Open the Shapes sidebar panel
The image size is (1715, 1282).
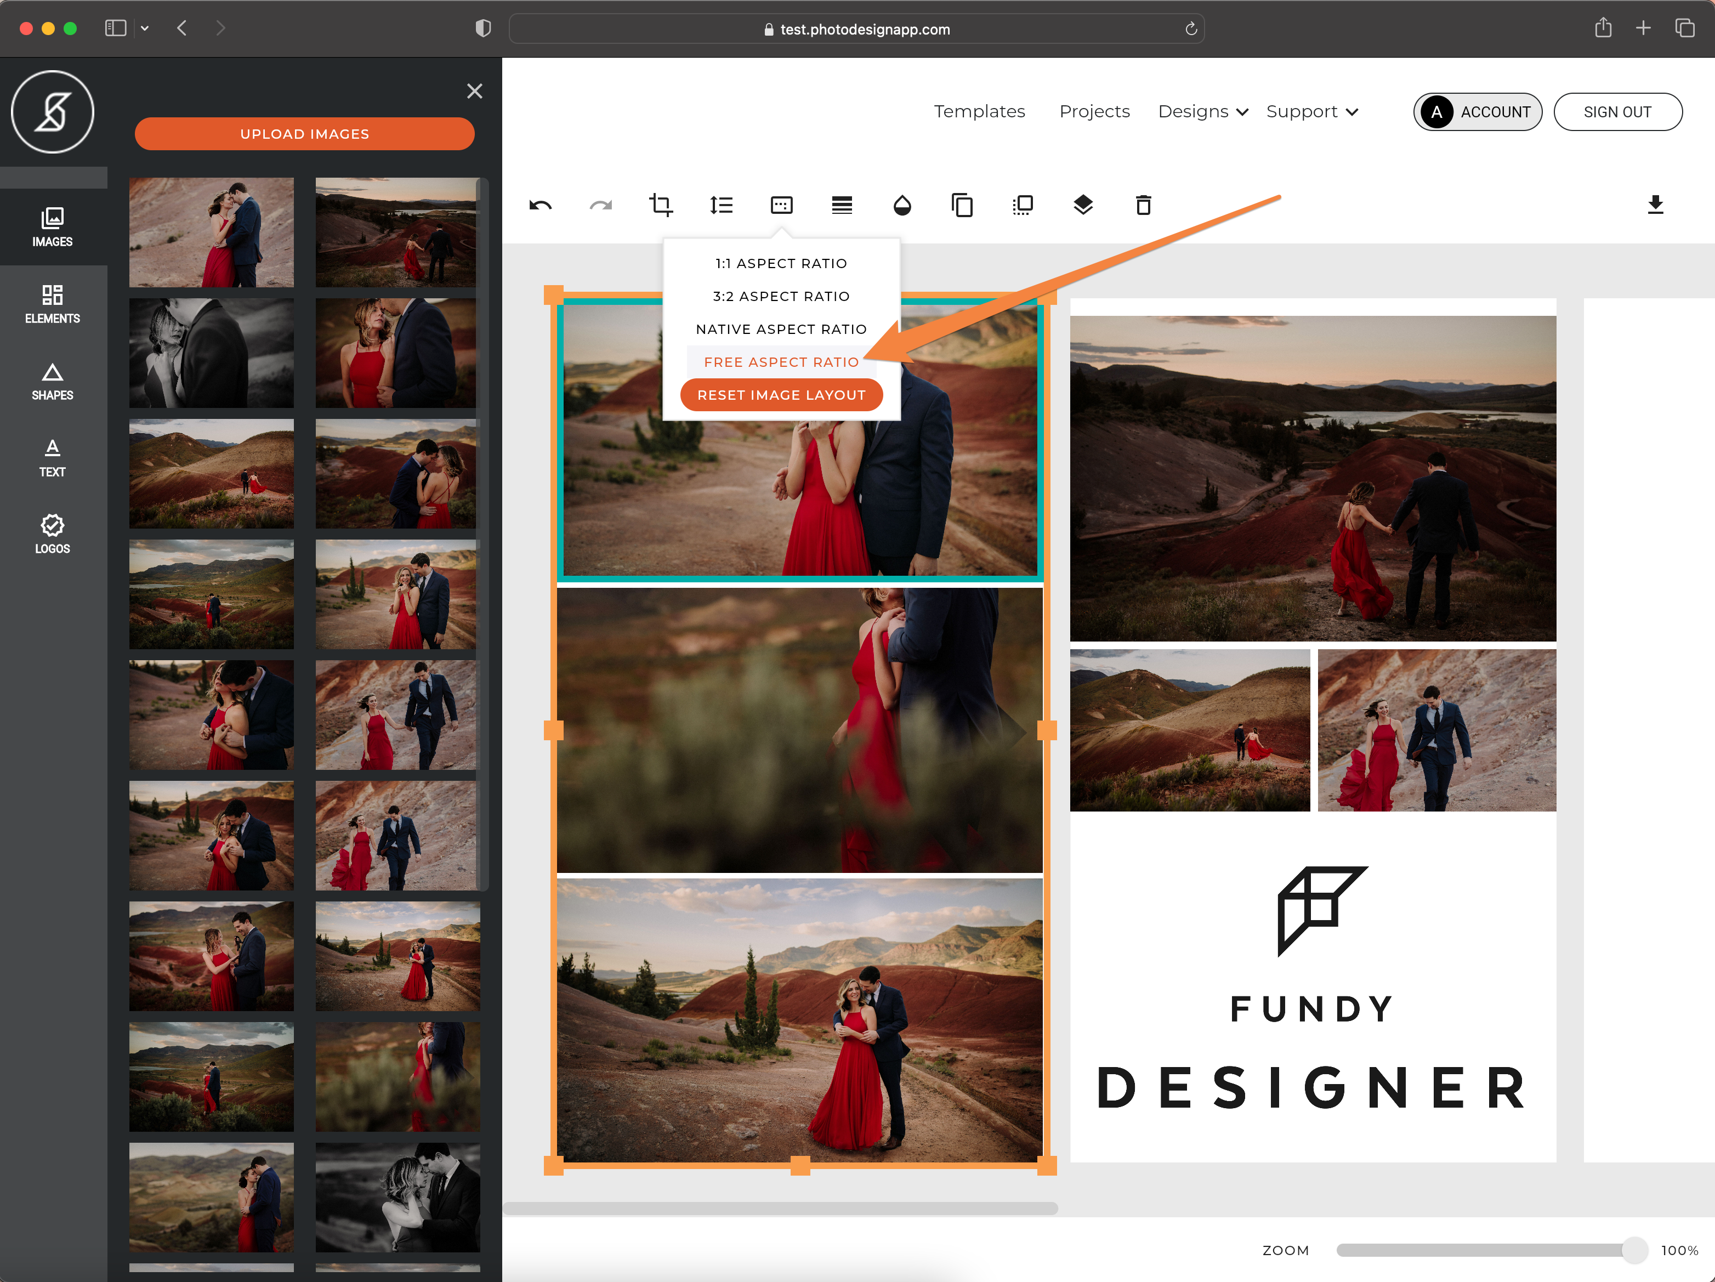[53, 381]
